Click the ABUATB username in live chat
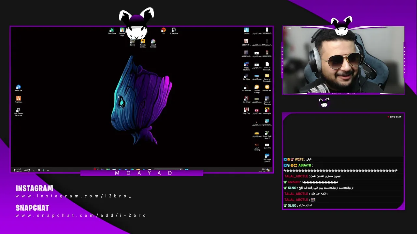This screenshot has height=234, width=417. 305,165
